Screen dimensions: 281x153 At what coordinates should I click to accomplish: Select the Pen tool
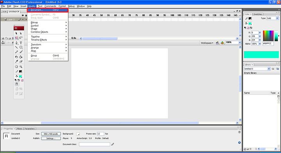16,43
